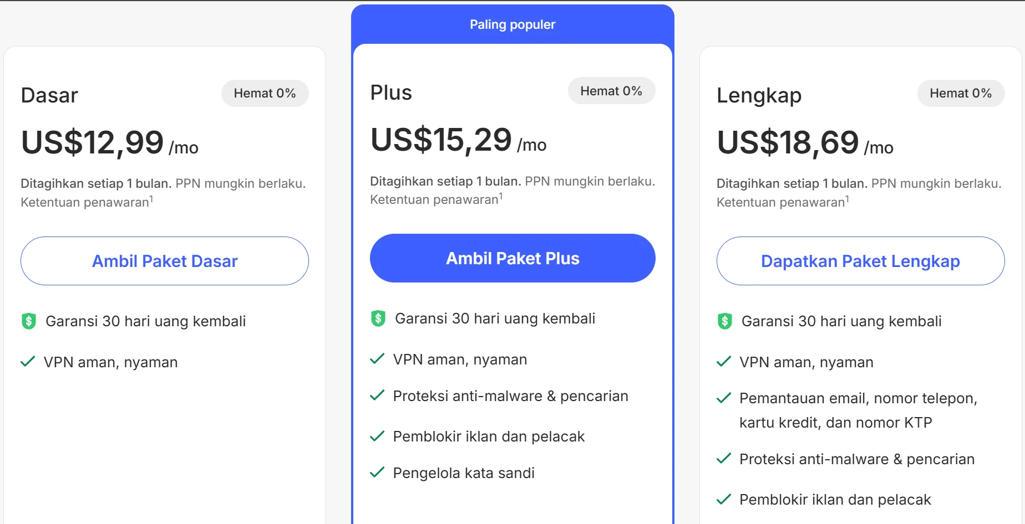The width and height of the screenshot is (1025, 524).
Task: Click checkmark beside Pengelola kata sandi
Action: point(377,472)
